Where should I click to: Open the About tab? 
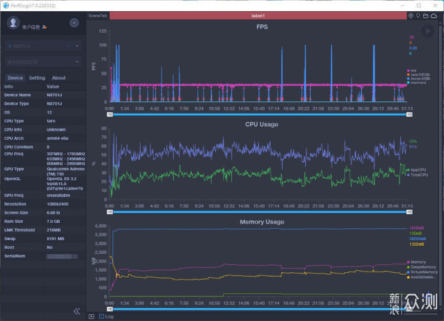click(59, 78)
